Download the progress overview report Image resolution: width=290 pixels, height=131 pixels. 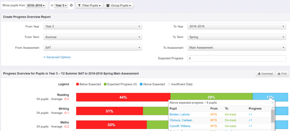click(265, 74)
